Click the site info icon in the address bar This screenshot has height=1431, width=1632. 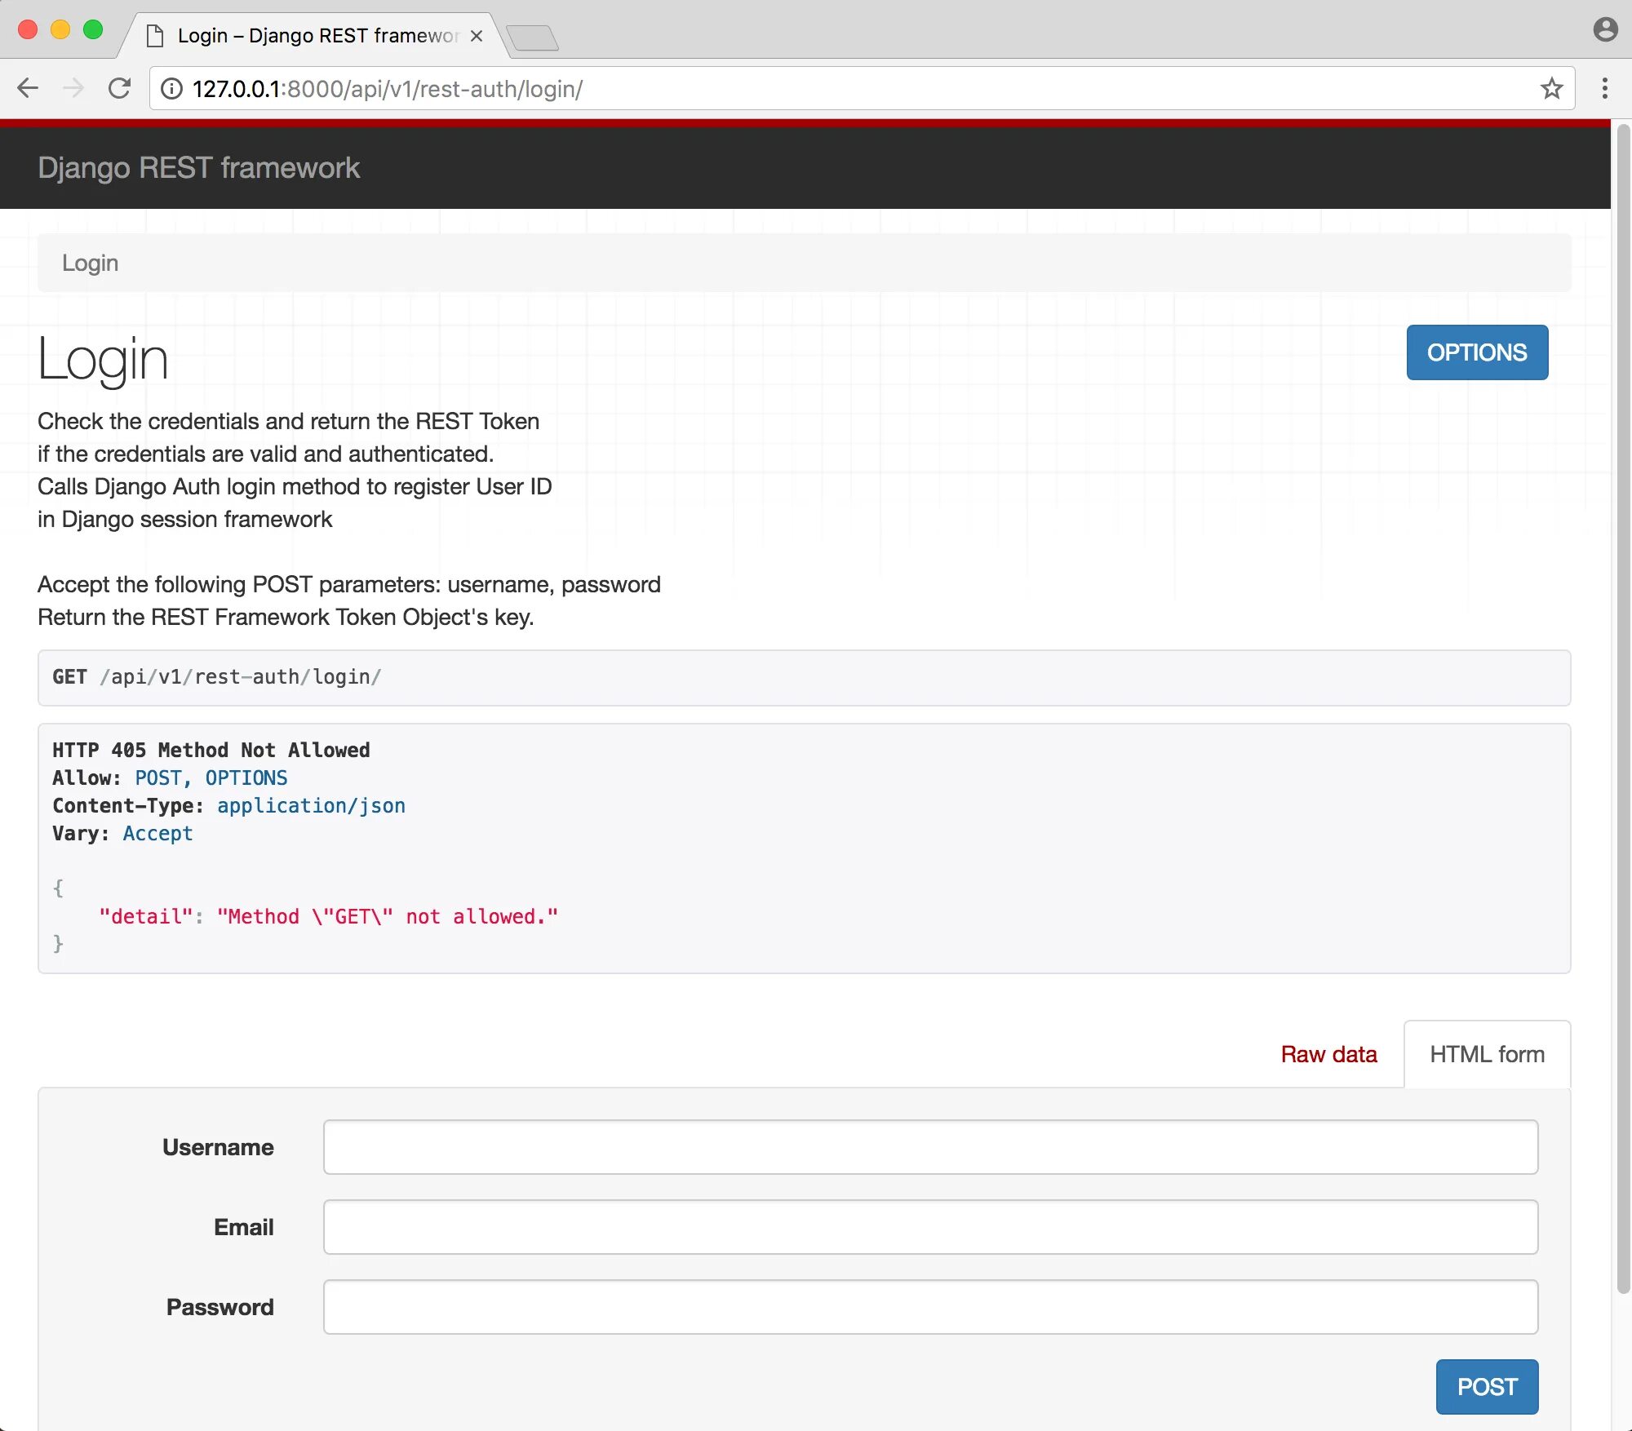pos(171,89)
